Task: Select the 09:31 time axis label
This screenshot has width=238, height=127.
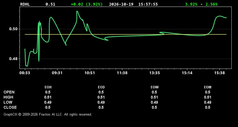Action: 57,73
